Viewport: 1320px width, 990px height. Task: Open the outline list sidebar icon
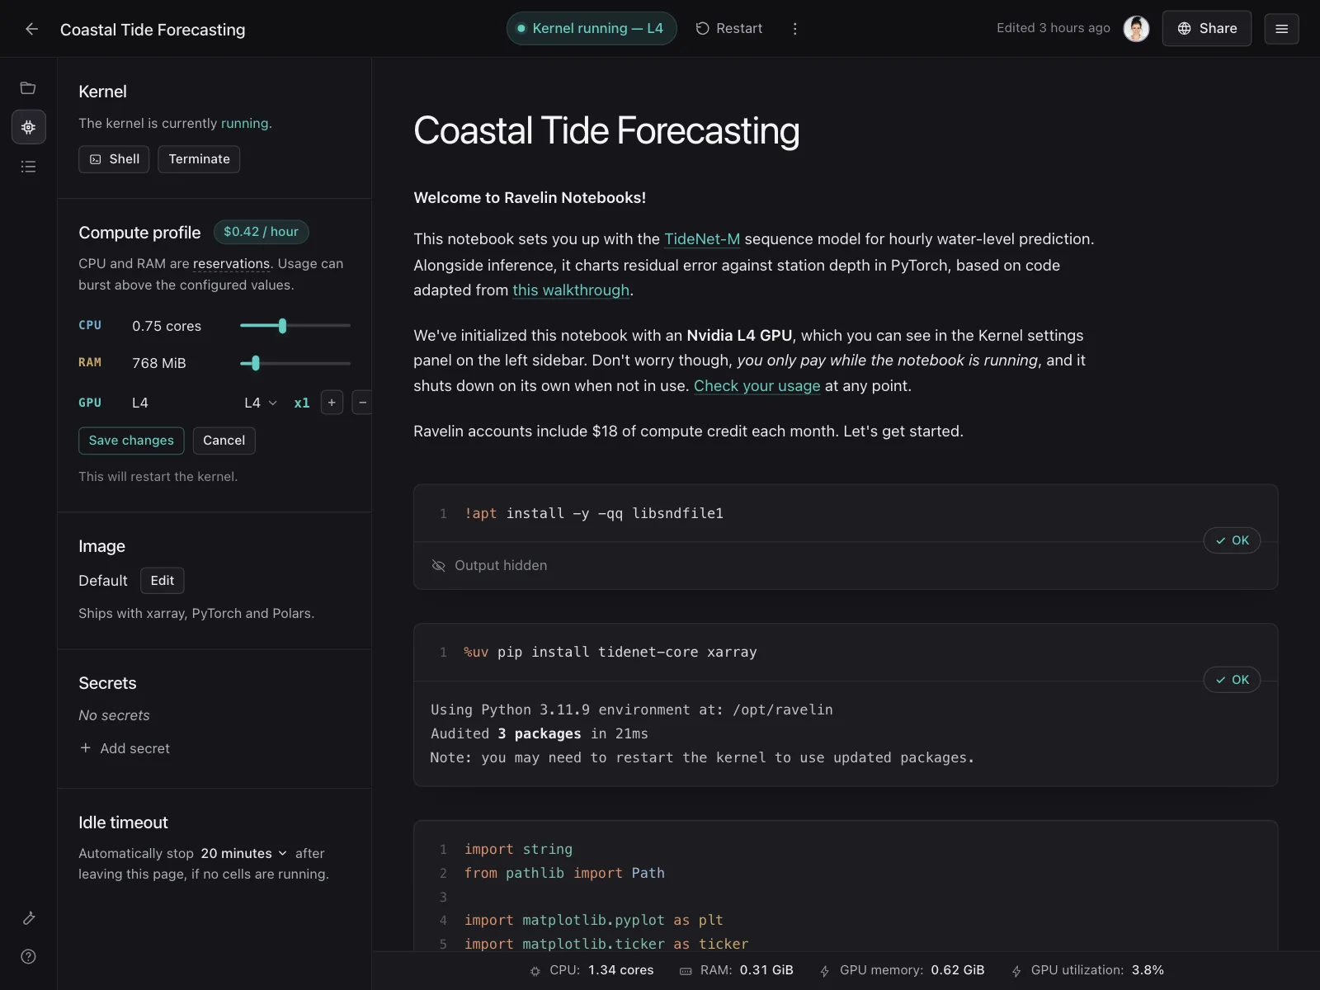28,167
